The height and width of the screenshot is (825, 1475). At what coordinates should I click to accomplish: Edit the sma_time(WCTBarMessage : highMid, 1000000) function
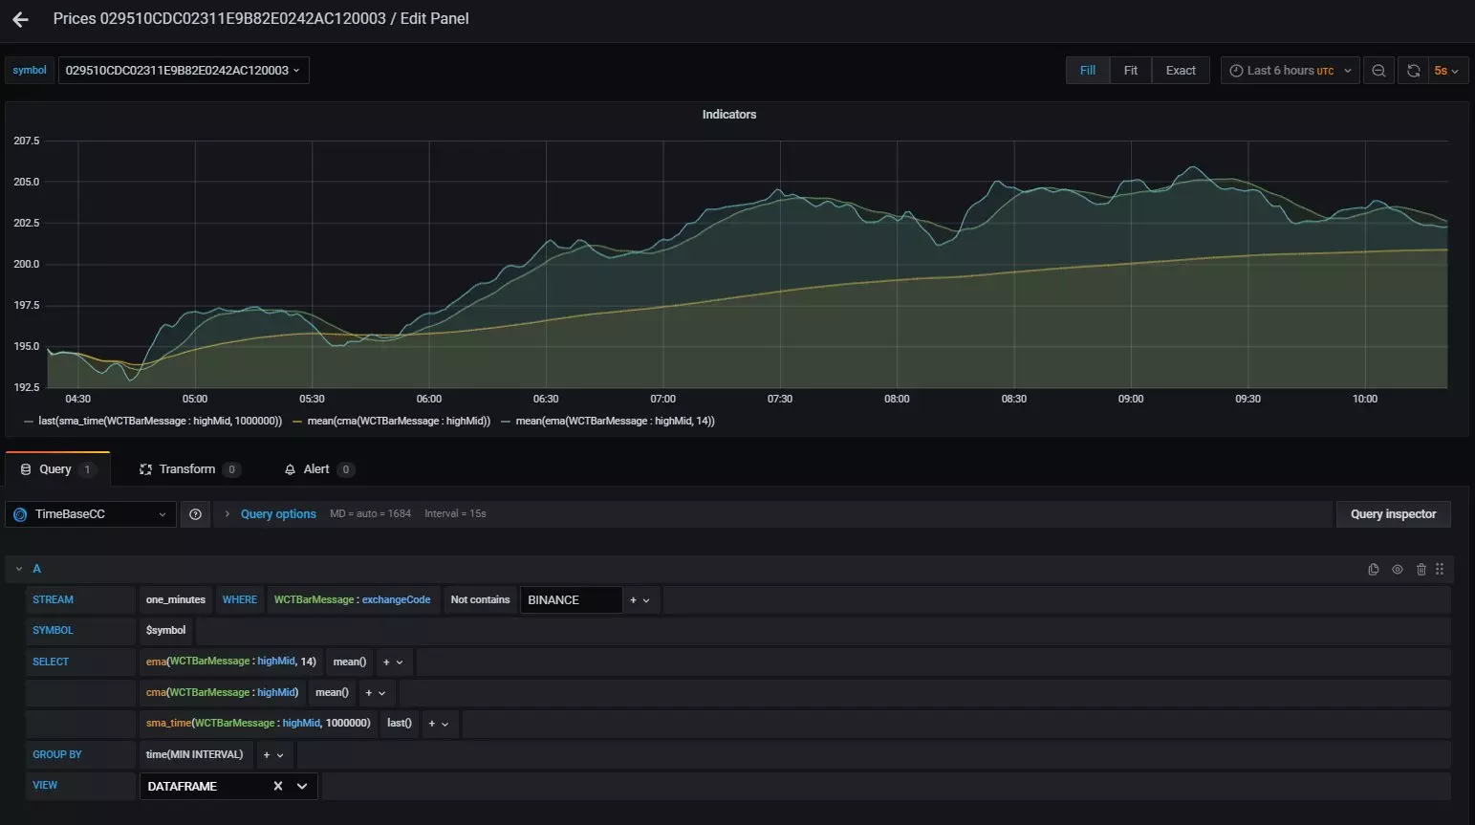[258, 724]
